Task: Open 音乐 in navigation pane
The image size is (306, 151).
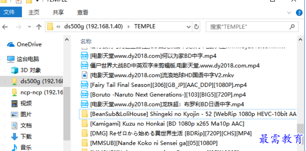Action: (26, 148)
